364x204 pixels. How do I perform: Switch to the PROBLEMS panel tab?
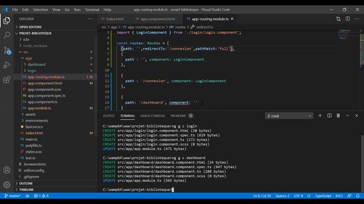click(x=178, y=116)
